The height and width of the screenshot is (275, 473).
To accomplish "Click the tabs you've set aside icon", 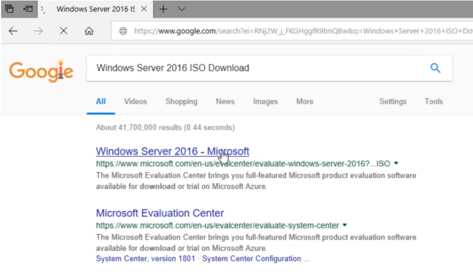I will pos(9,9).
